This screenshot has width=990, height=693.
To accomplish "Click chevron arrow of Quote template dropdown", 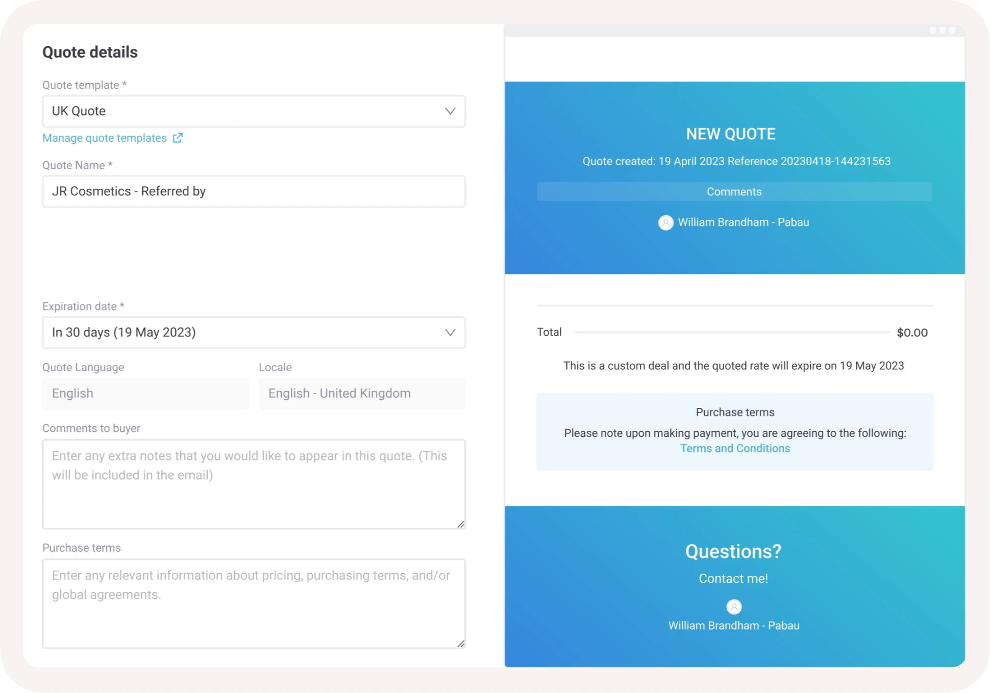I will 450,111.
